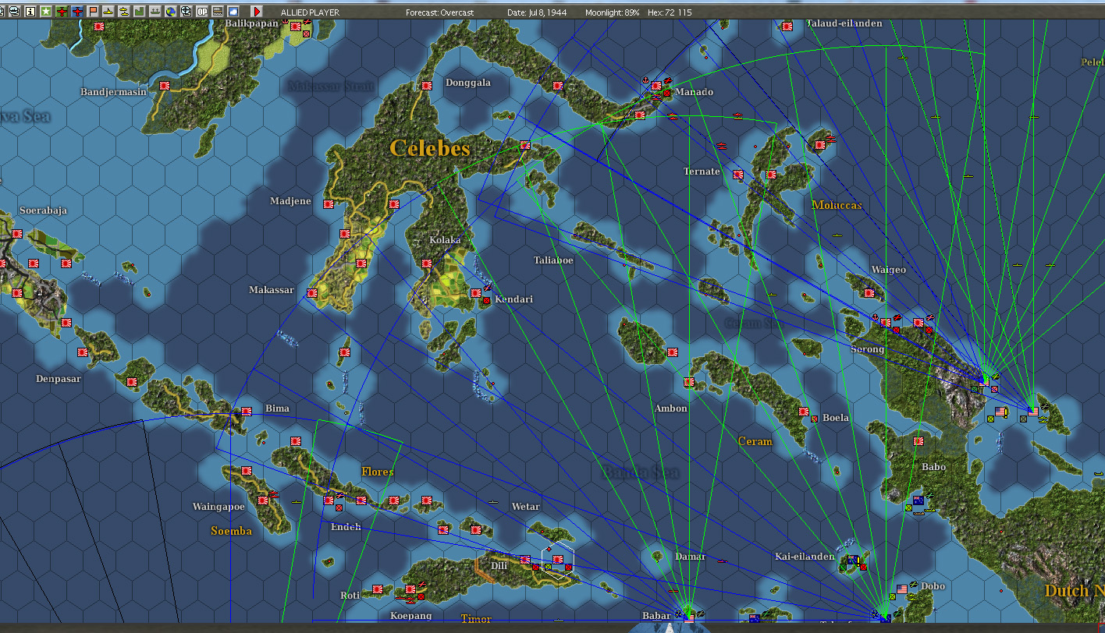Click the 'Forecast: Overcast' status text
Image resolution: width=1105 pixels, height=633 pixels.
pos(439,12)
